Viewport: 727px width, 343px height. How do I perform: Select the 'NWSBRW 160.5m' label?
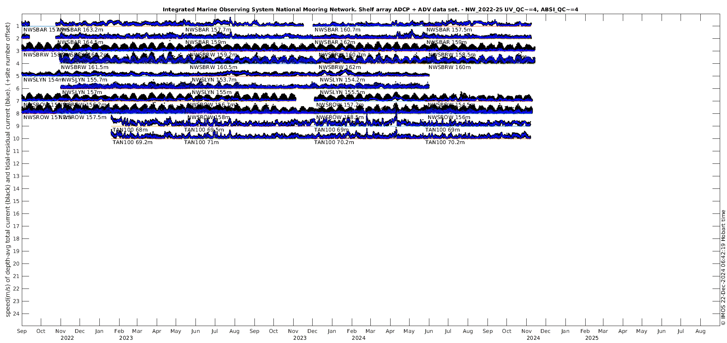[x=214, y=67]
